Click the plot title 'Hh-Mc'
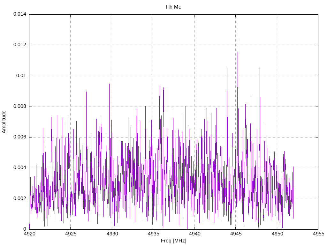This screenshot has height=245, width=327. 173,7
